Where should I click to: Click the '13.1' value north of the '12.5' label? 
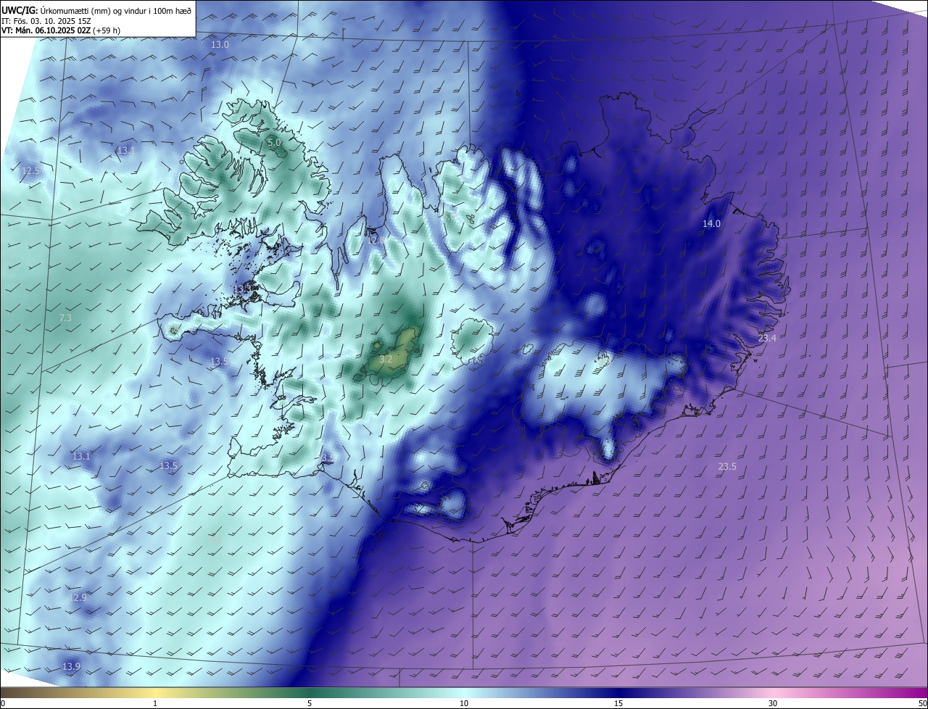tap(125, 151)
